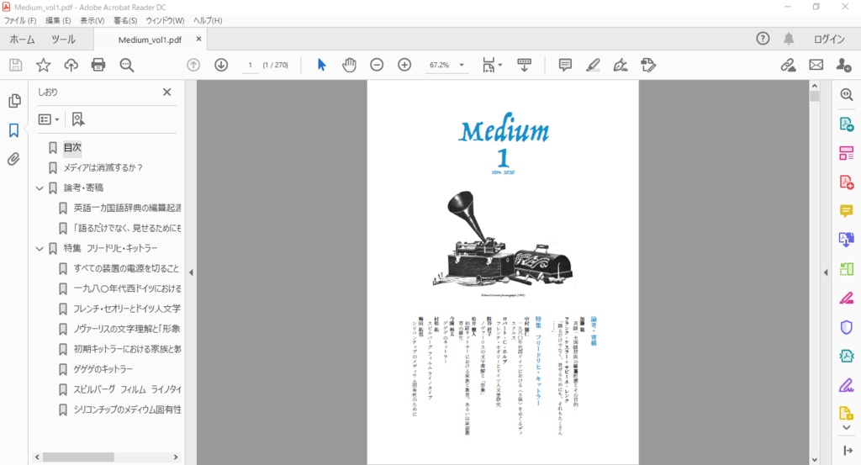Close the しおり bookmarks panel
The width and height of the screenshot is (861, 465).
click(x=167, y=92)
